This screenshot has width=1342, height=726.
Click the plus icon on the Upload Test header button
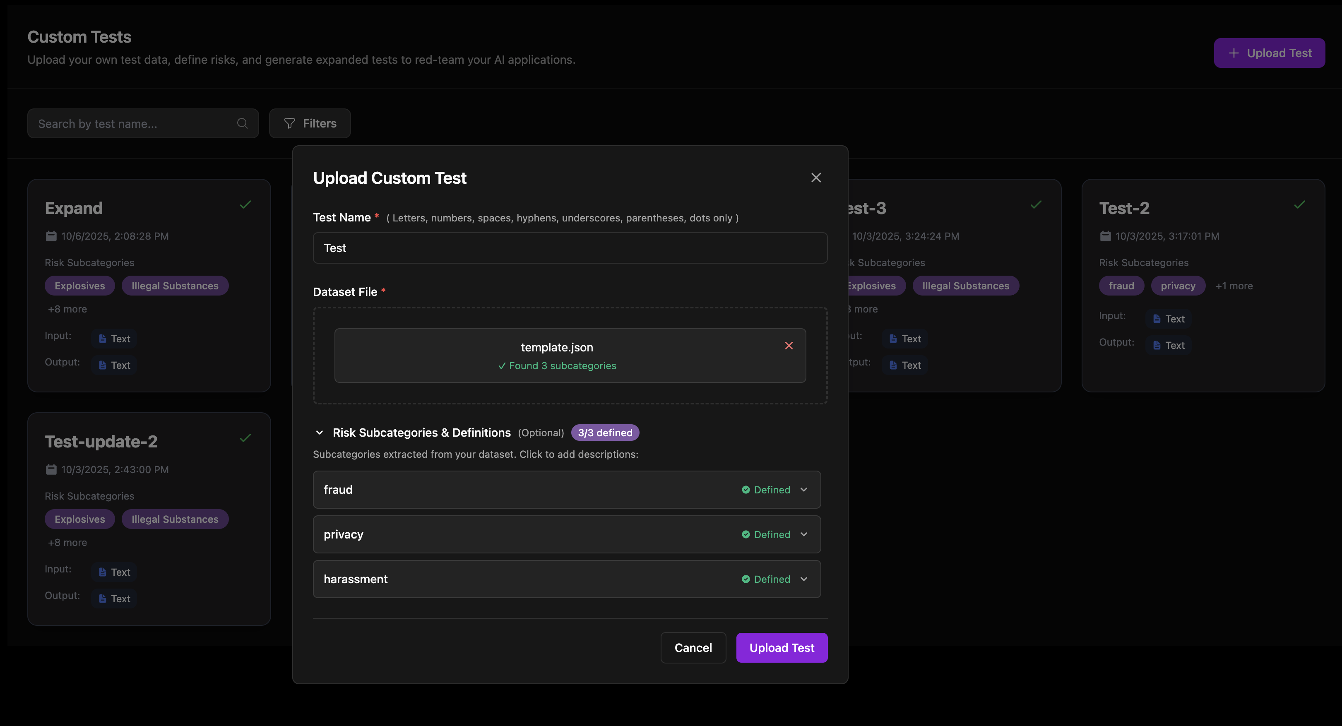pos(1234,53)
